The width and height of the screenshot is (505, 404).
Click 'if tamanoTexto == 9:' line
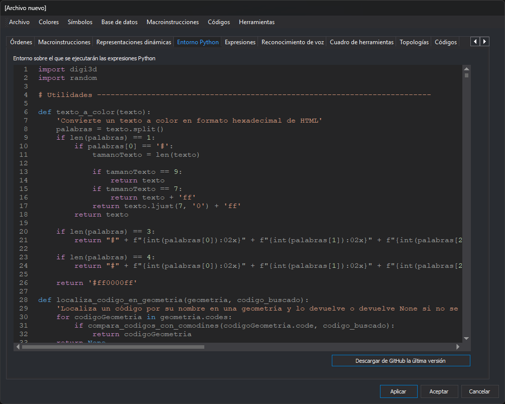click(137, 172)
